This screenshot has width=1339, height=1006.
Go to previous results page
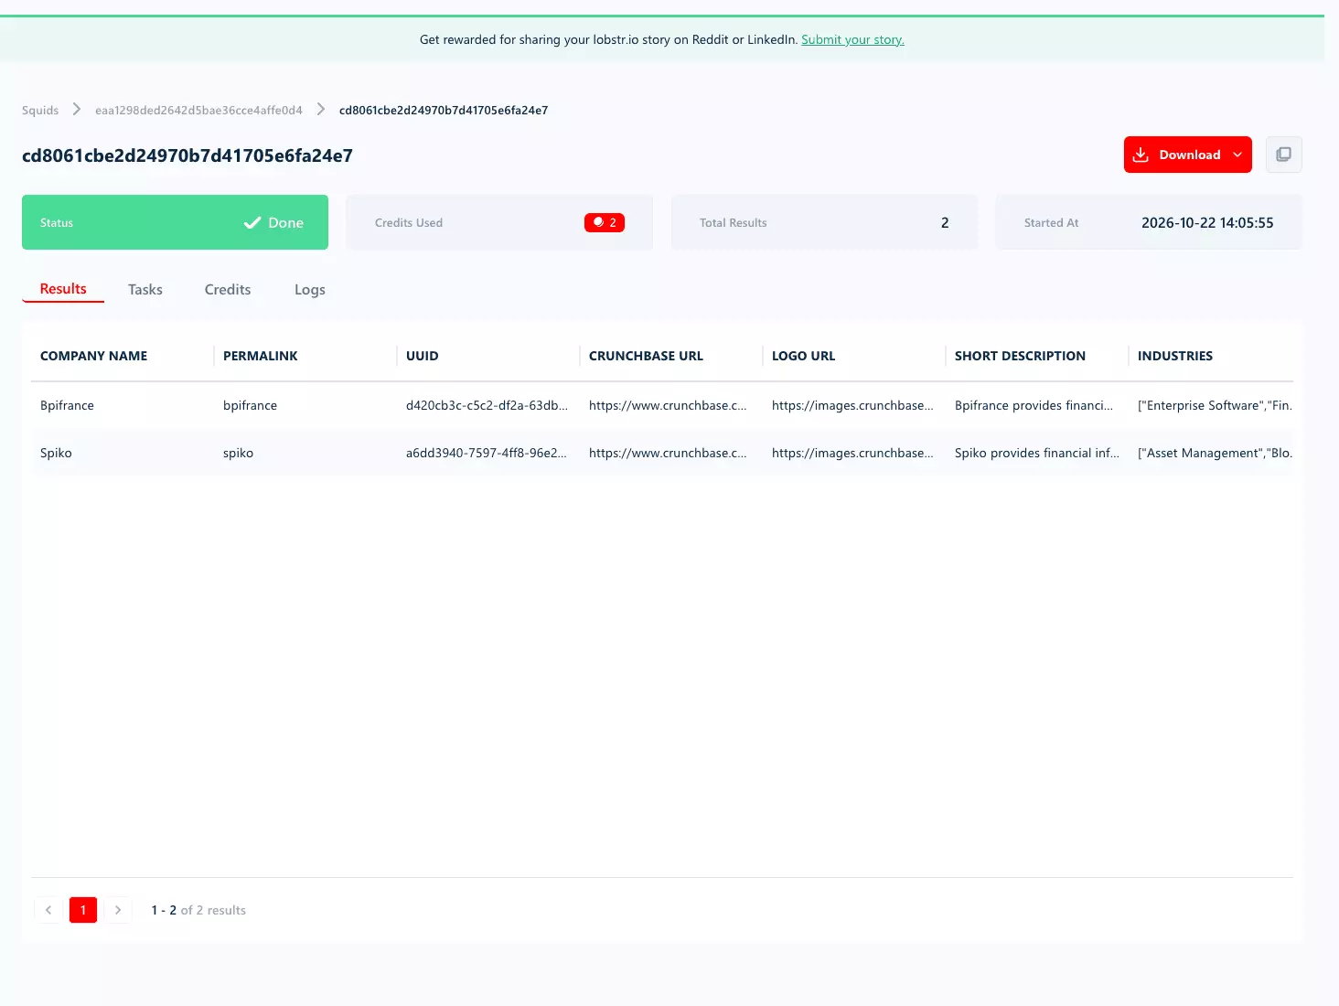(48, 910)
